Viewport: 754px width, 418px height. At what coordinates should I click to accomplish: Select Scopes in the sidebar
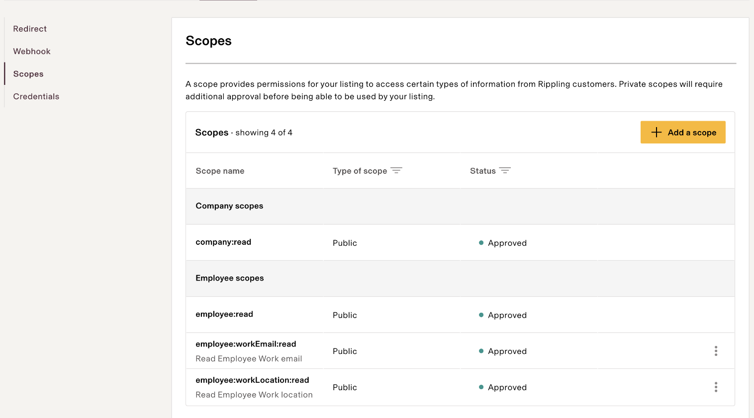click(x=28, y=74)
